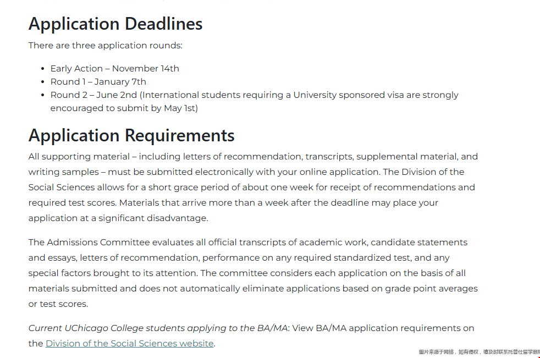Click the bullet before Round 2
The width and height of the screenshot is (540, 358).
[42, 96]
